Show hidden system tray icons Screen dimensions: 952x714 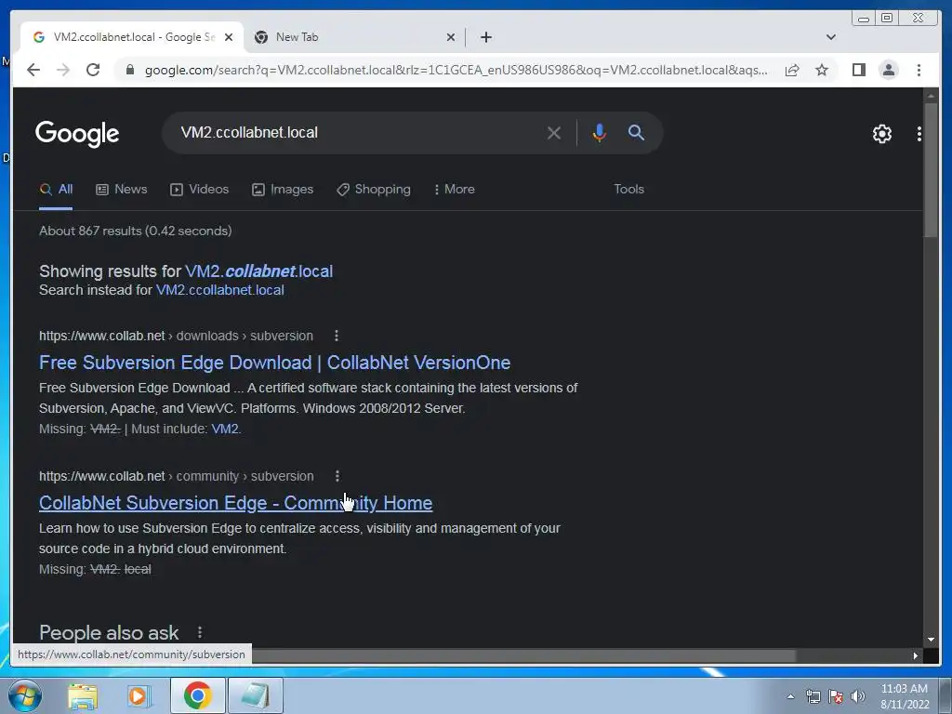790,696
